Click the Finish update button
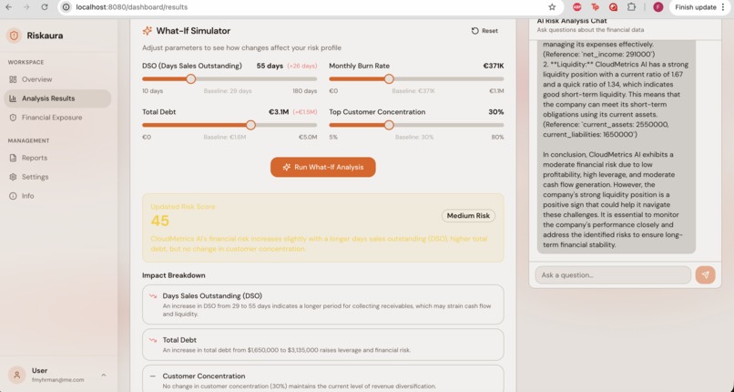 696,7
